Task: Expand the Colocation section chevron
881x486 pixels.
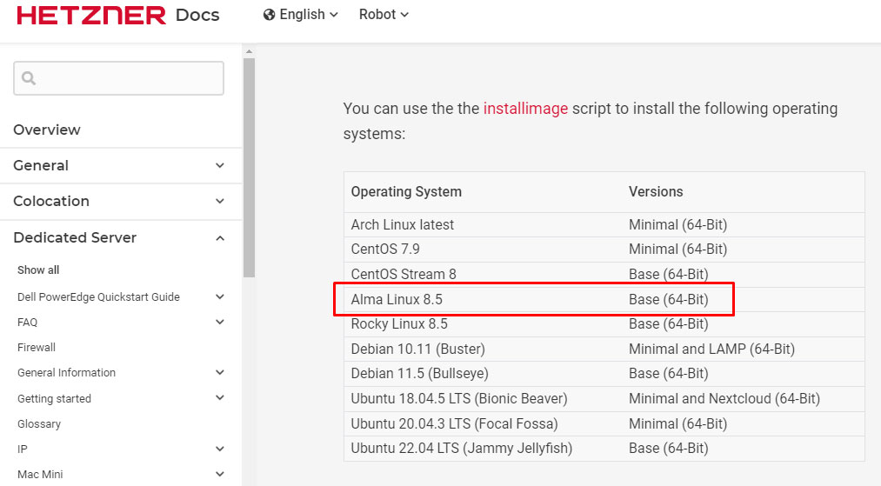Action: pos(220,201)
